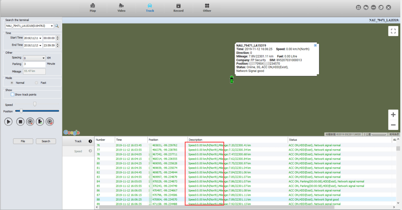402x210 pixels.
Task: Close the vehicle info popup
Action: click(x=315, y=45)
